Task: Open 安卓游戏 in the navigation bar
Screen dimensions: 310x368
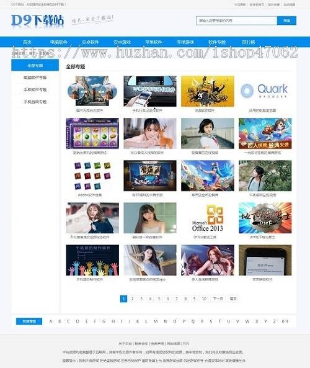Action: (122, 42)
